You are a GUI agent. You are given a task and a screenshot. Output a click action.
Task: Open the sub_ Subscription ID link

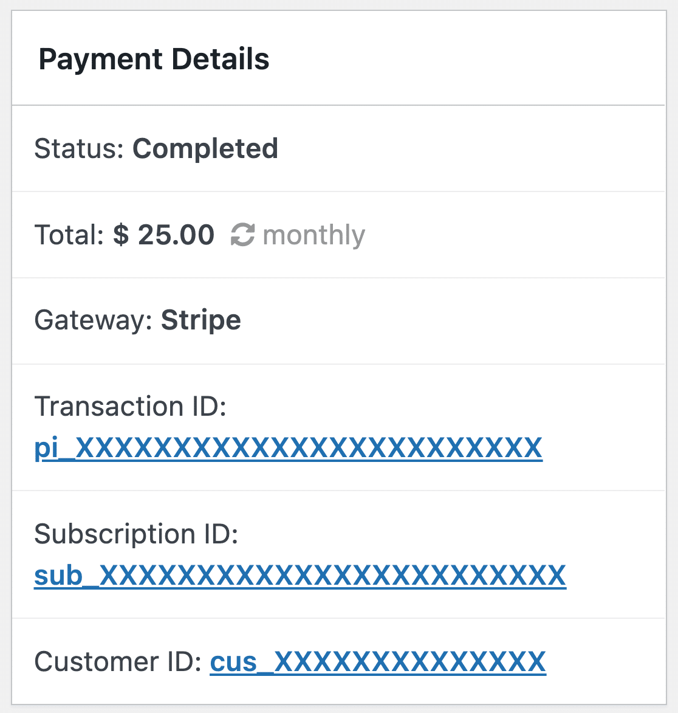point(300,576)
